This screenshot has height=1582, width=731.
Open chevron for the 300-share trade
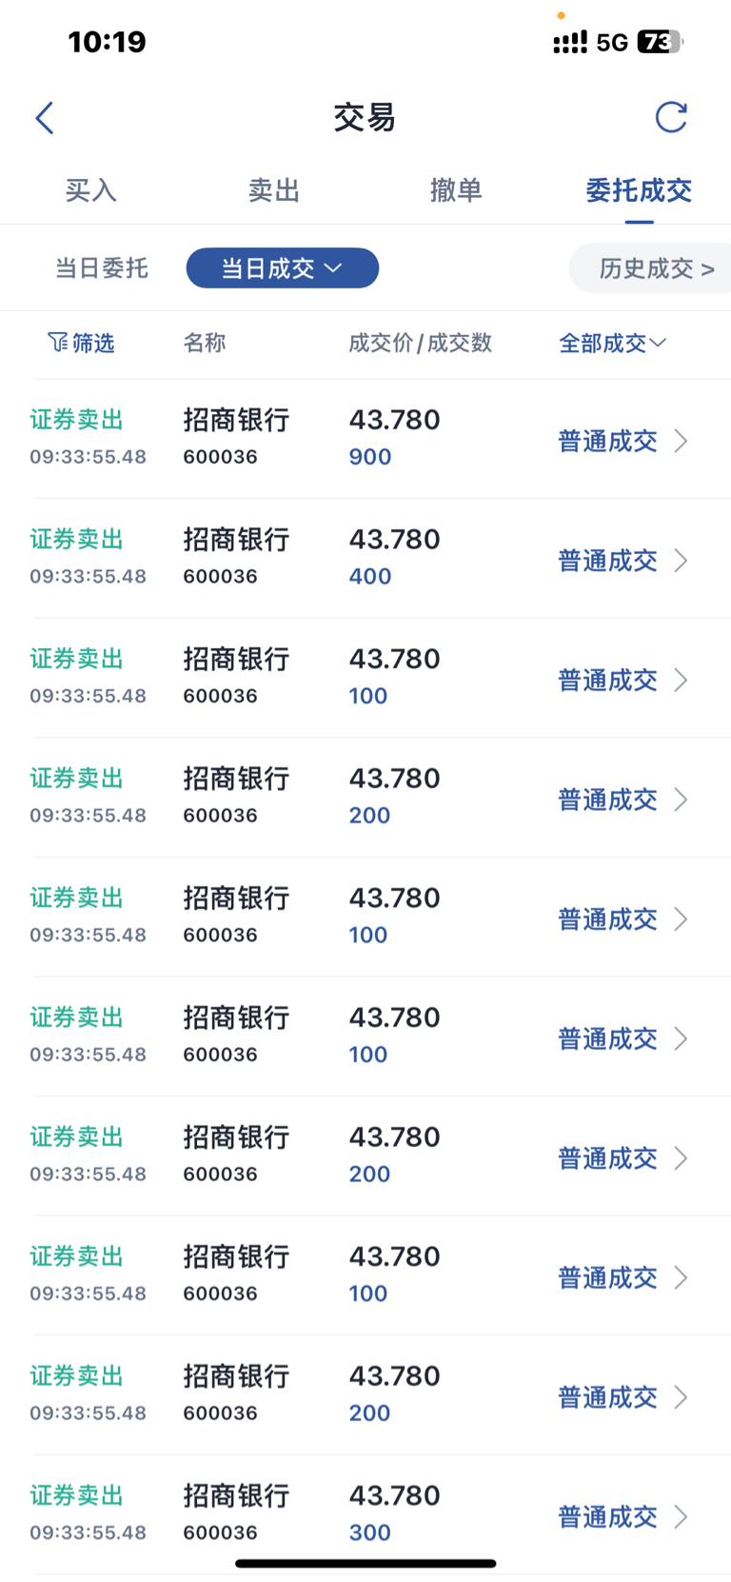pos(681,1516)
